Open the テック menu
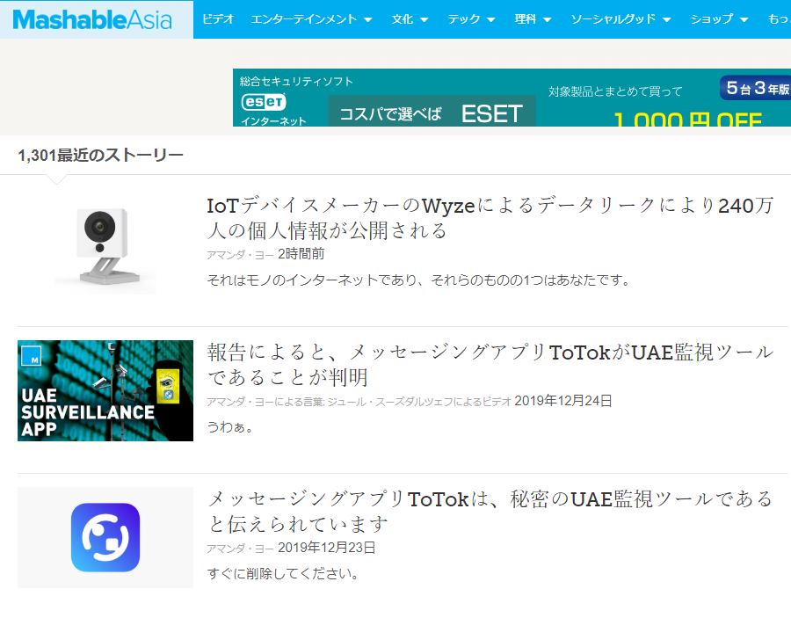The height and width of the screenshot is (618, 791). click(x=463, y=19)
